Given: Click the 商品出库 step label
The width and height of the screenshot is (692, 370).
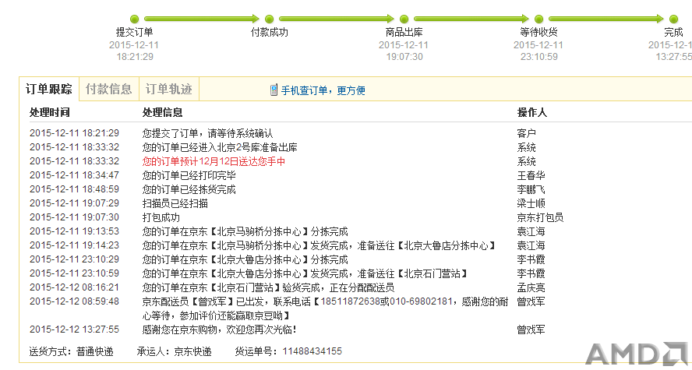Looking at the screenshot, I should [404, 32].
